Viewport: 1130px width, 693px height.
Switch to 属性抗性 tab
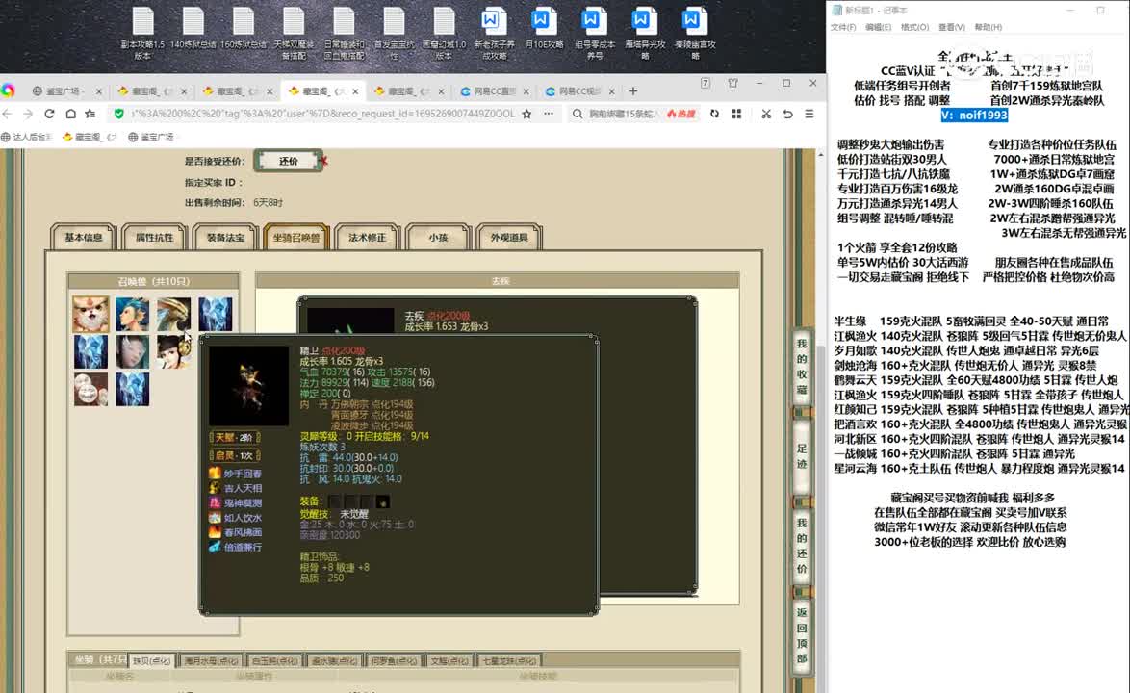(154, 237)
